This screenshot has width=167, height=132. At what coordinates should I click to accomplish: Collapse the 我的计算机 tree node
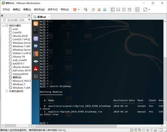(3, 26)
